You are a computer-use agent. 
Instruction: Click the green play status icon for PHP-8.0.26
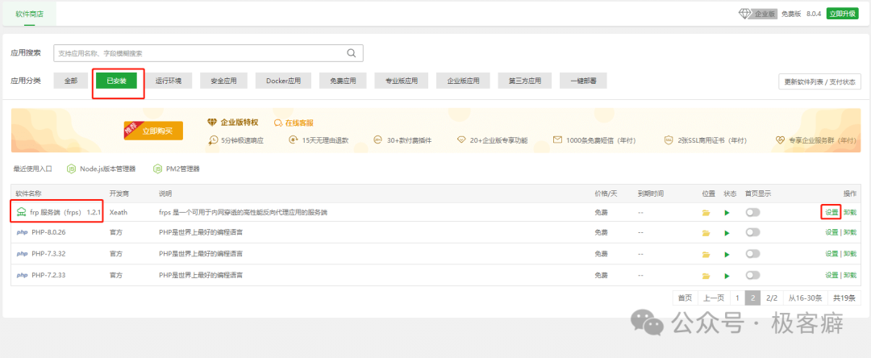pos(727,232)
